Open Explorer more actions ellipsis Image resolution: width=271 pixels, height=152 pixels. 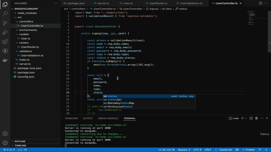click(55, 3)
